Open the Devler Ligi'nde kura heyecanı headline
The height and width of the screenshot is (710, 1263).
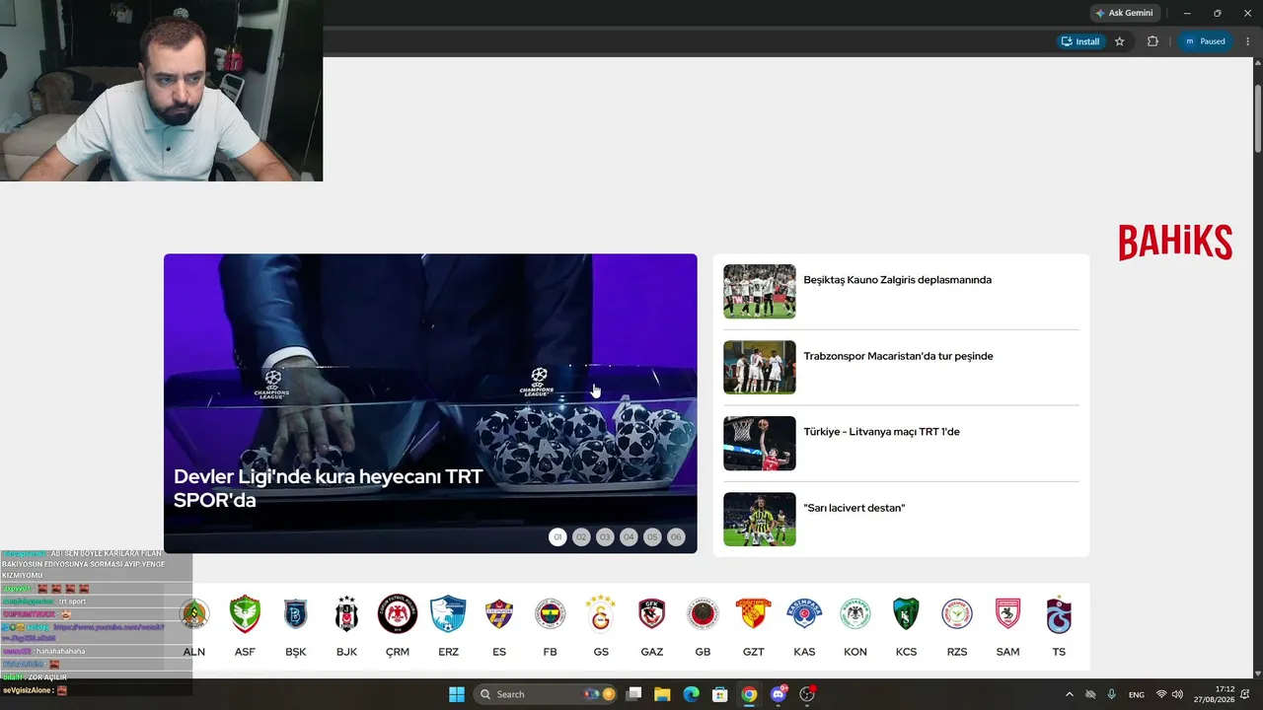[x=329, y=488]
